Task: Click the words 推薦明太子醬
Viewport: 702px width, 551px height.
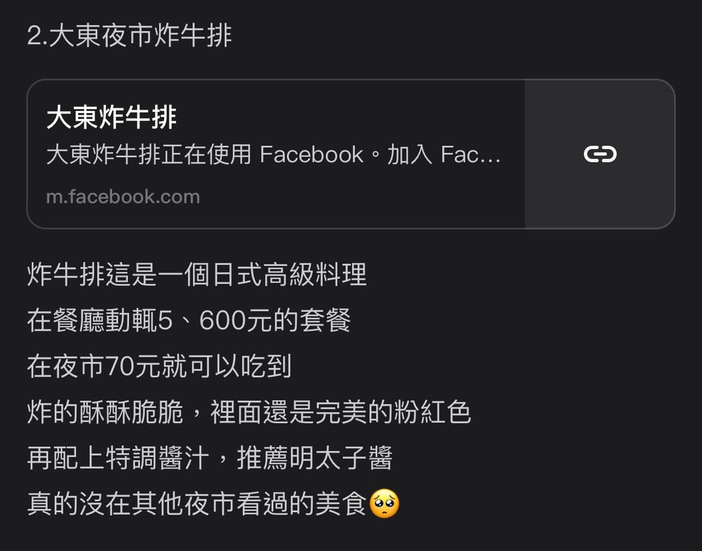Action: tap(315, 458)
